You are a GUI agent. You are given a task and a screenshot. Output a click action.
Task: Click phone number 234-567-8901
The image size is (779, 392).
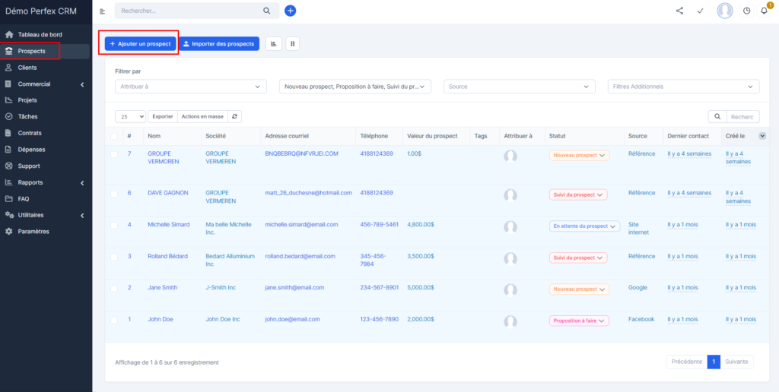pos(379,287)
